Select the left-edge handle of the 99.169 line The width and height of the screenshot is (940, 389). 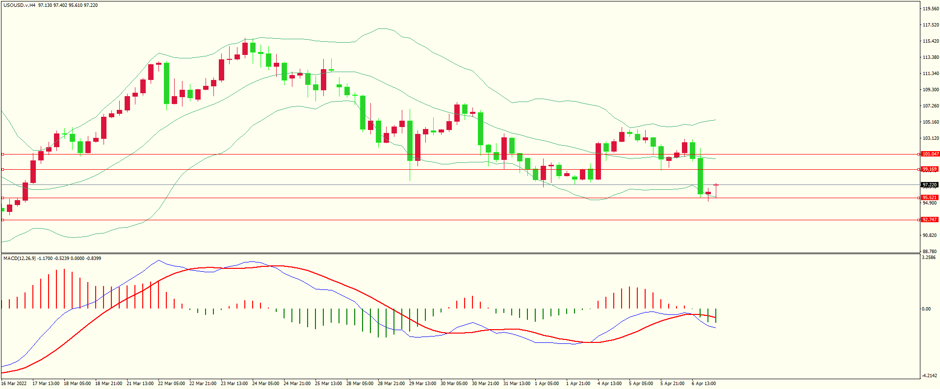pyautogui.click(x=2, y=169)
